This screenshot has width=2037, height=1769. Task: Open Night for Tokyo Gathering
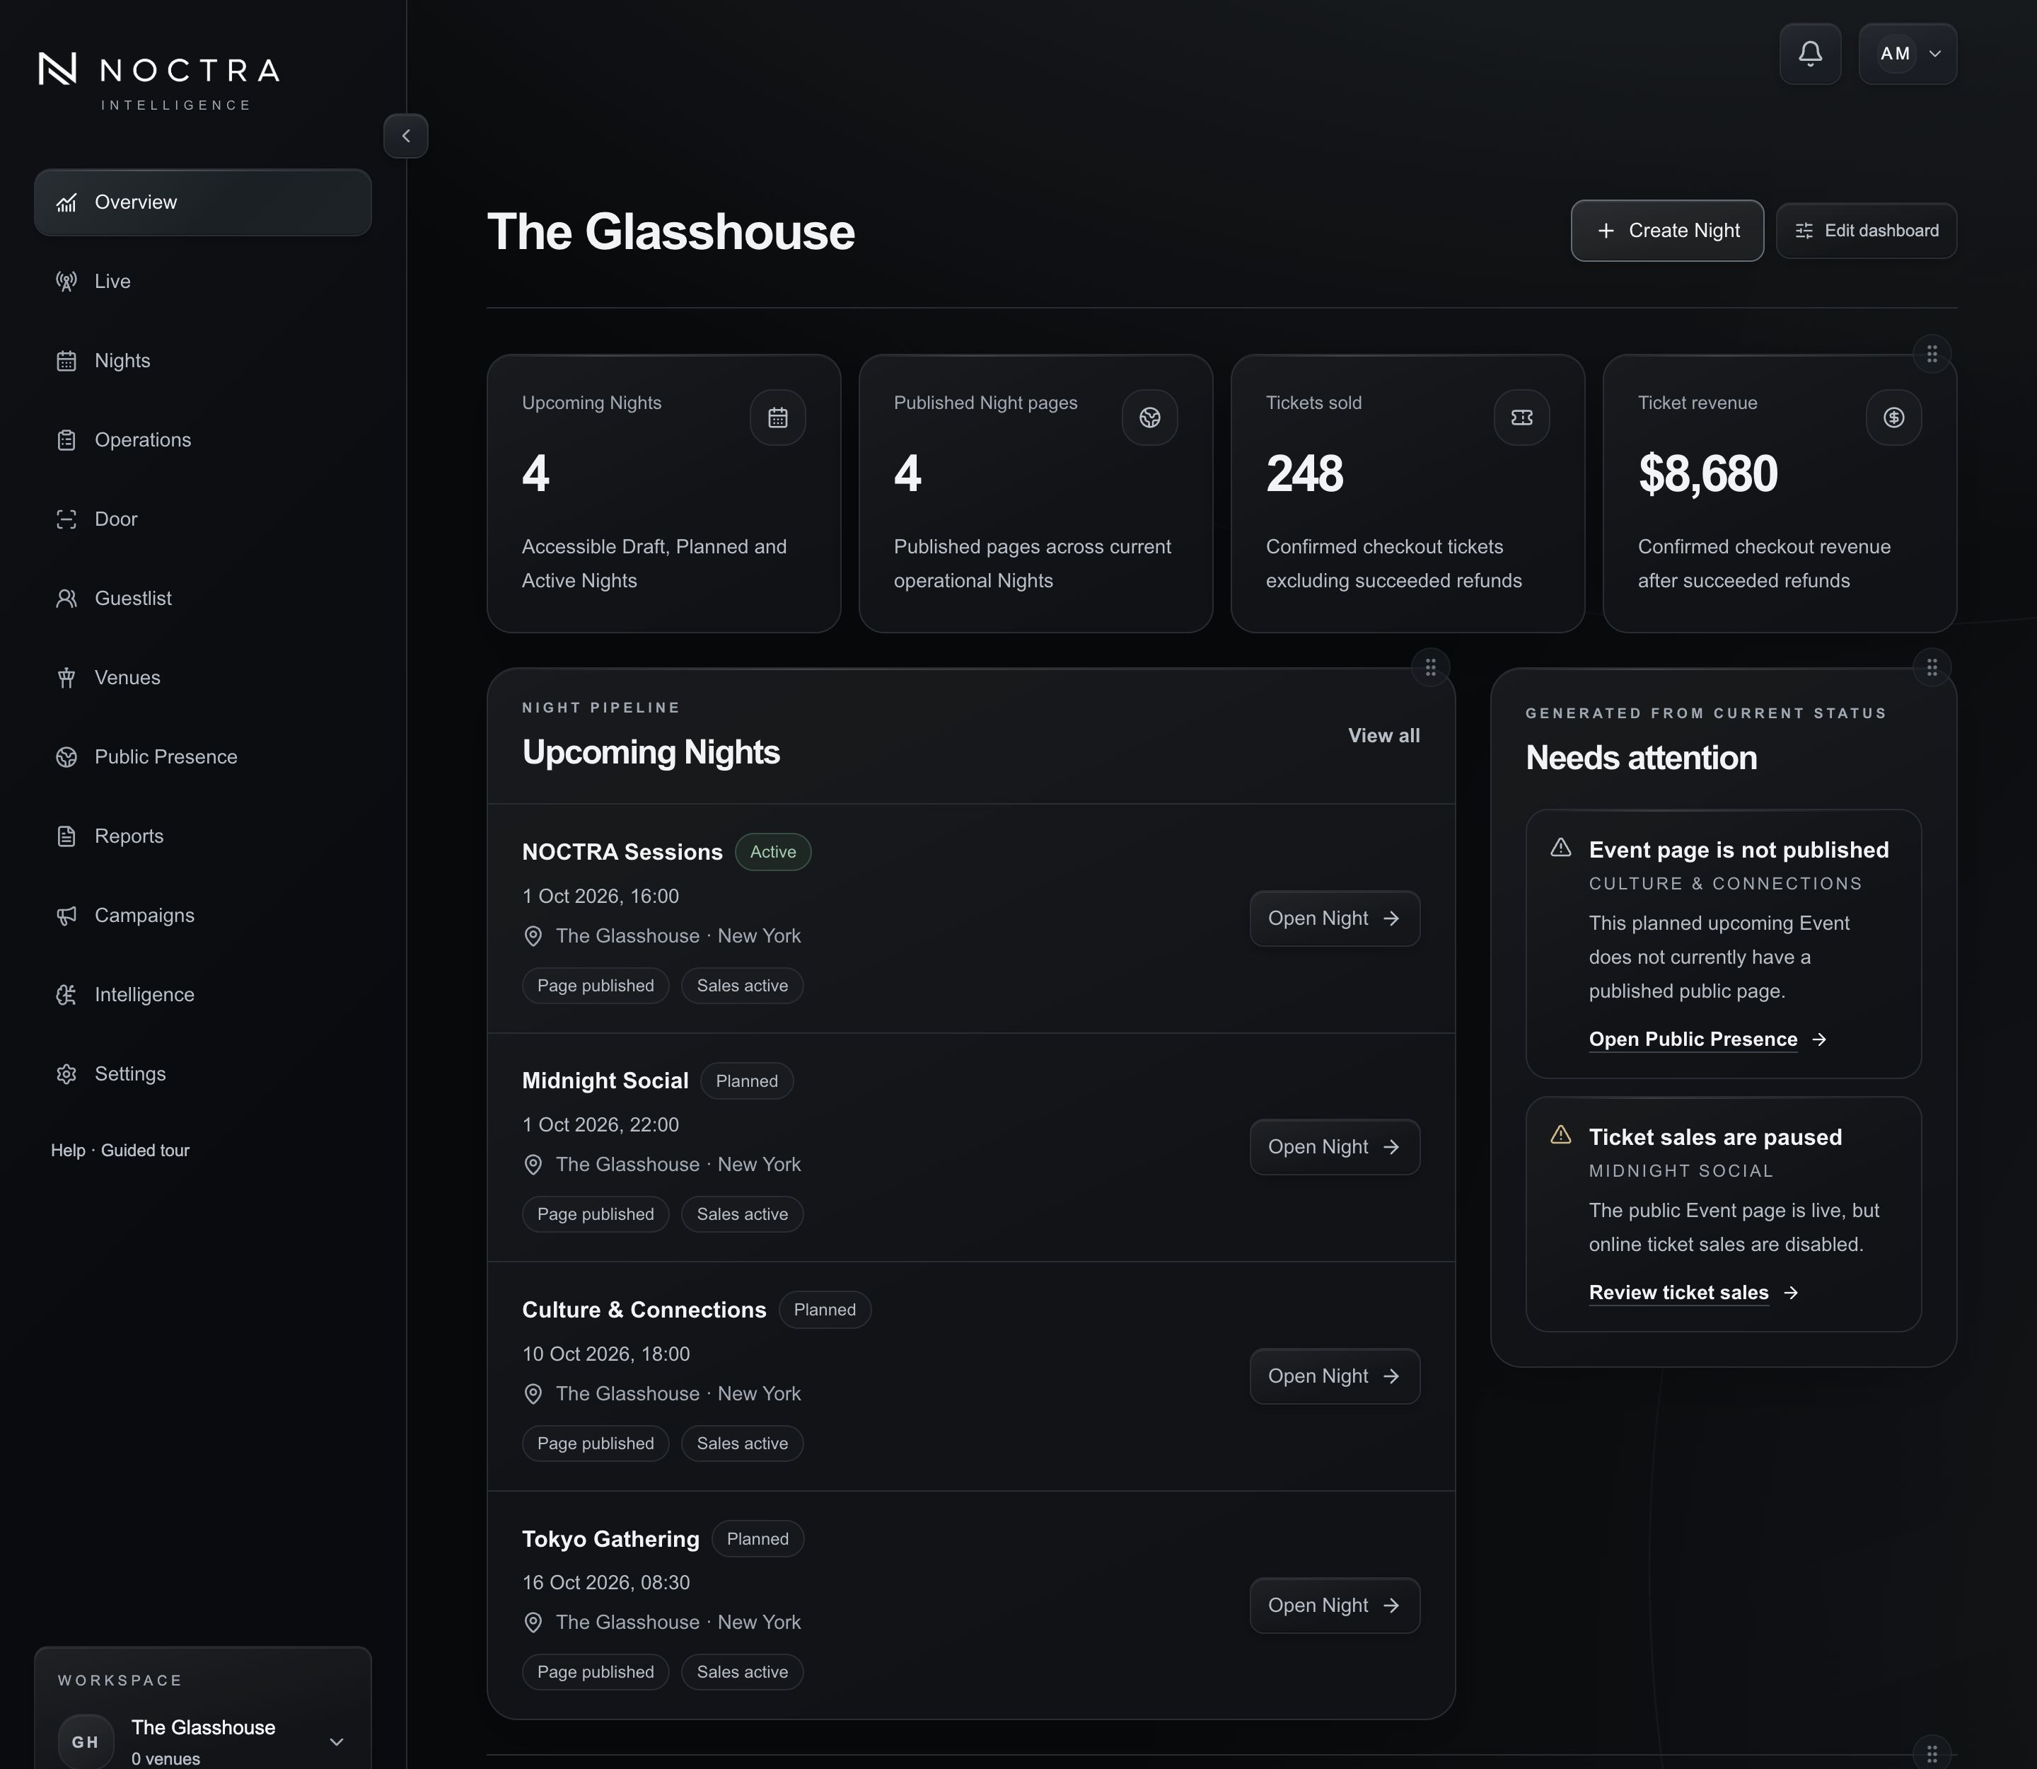(1335, 1605)
